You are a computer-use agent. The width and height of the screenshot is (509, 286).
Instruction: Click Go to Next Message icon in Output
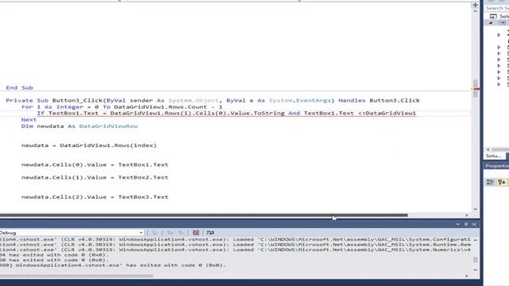click(x=181, y=233)
